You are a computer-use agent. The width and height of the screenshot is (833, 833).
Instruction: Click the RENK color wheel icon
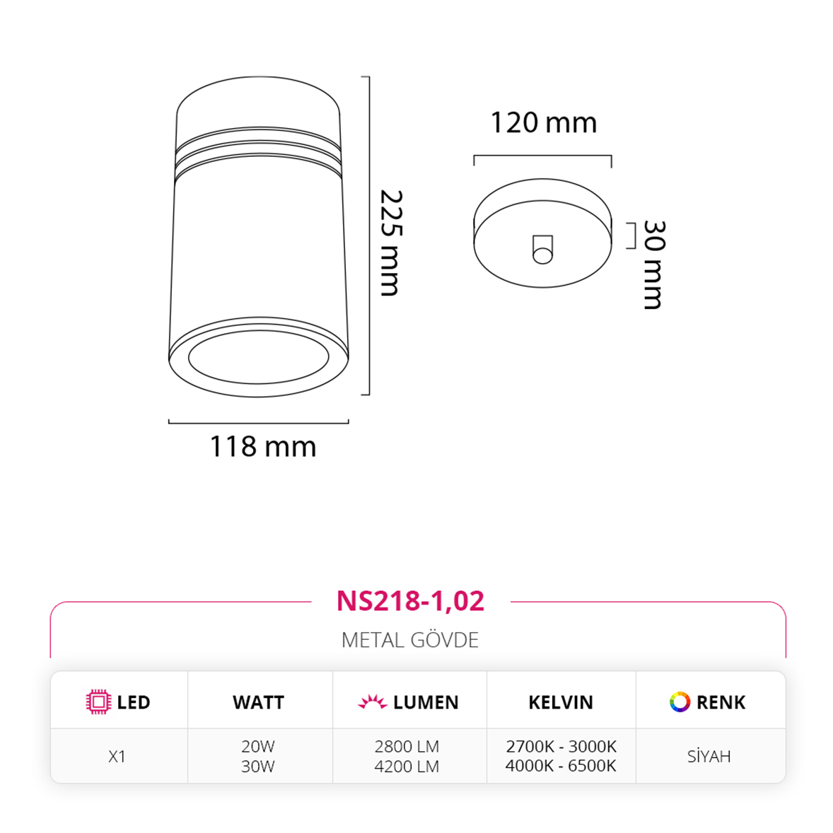[x=680, y=701]
